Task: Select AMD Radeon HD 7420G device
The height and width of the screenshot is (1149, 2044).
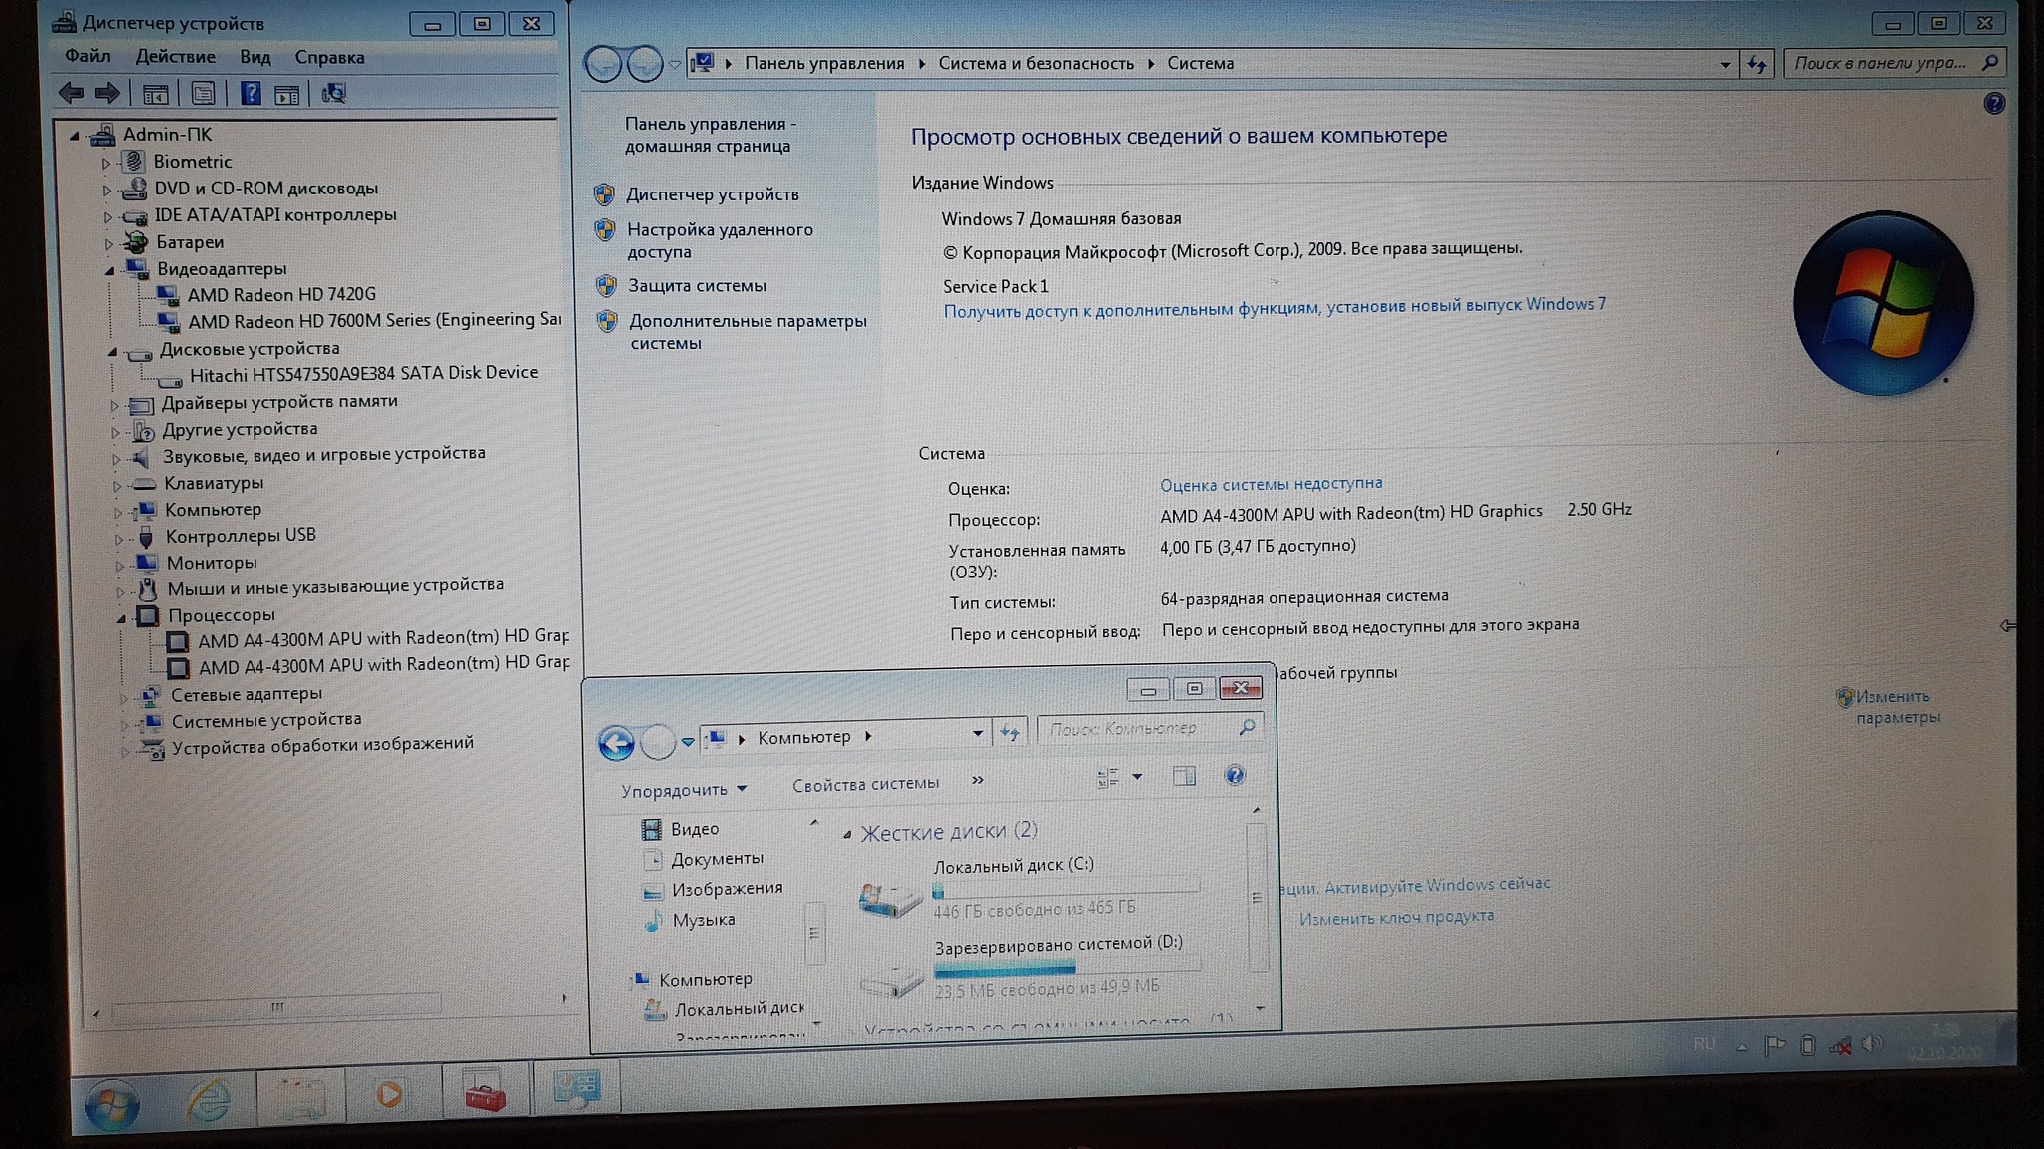Action: [281, 295]
